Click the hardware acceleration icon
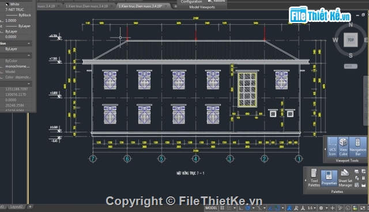This screenshot has width=369, height=212. [355, 208]
